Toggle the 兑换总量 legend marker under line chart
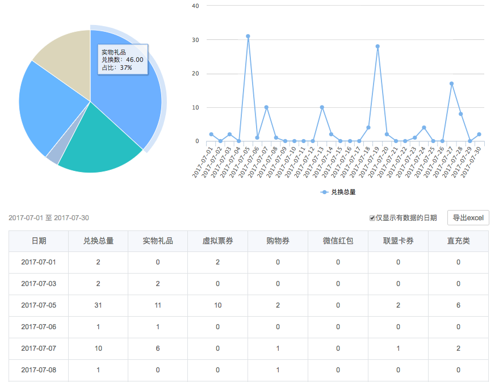Image resolution: width=499 pixels, height=382 pixels. coord(324,192)
